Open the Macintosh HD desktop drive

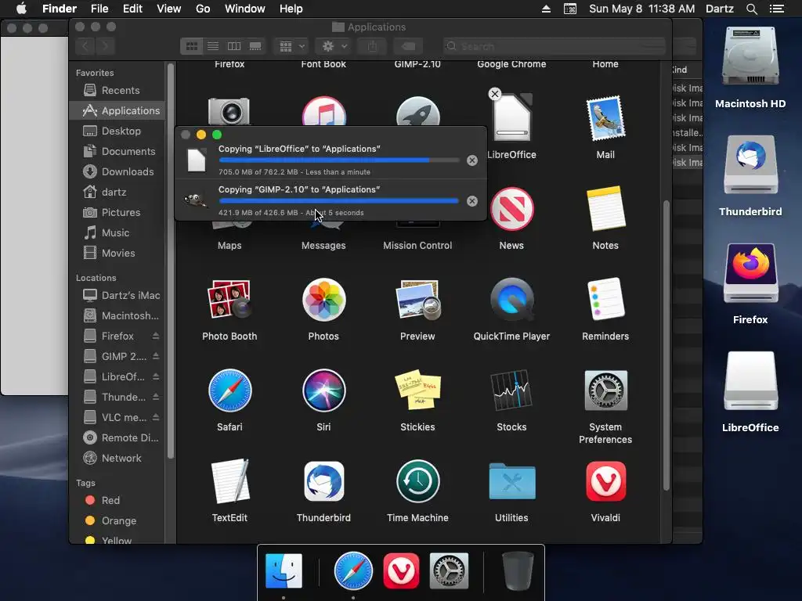(x=750, y=56)
